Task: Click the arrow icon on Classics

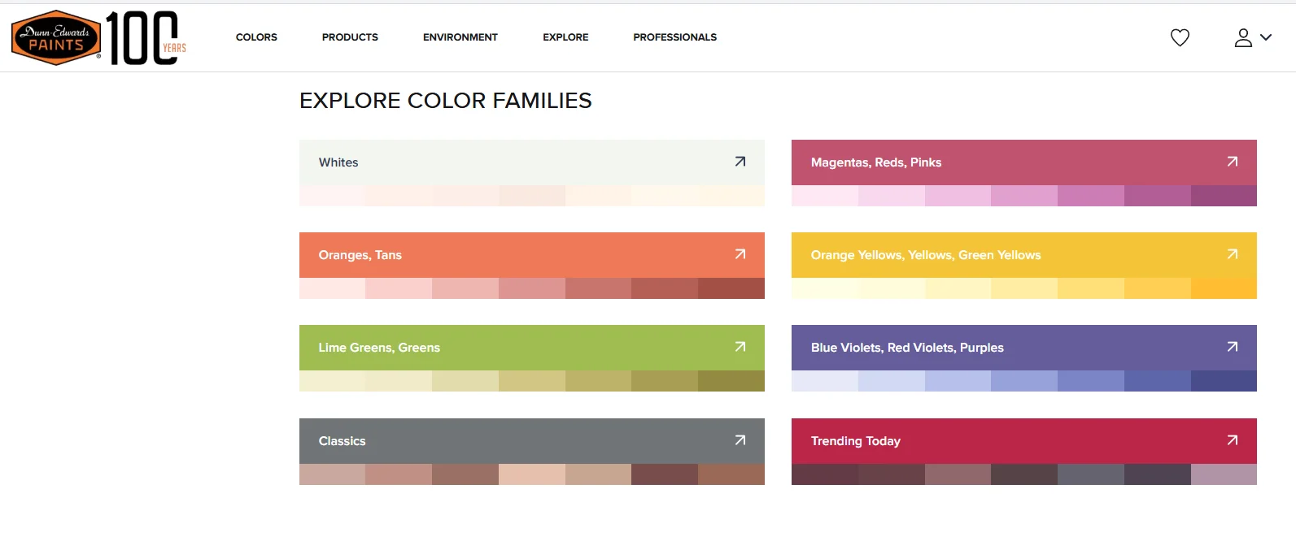Action: coord(740,440)
